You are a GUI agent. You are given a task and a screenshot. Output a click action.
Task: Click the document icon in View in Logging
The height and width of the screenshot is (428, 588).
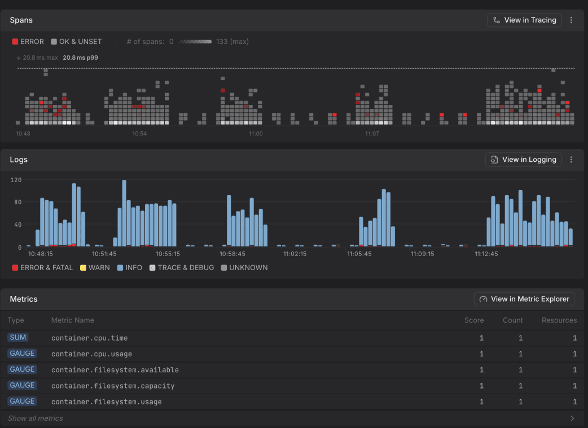[494, 160]
